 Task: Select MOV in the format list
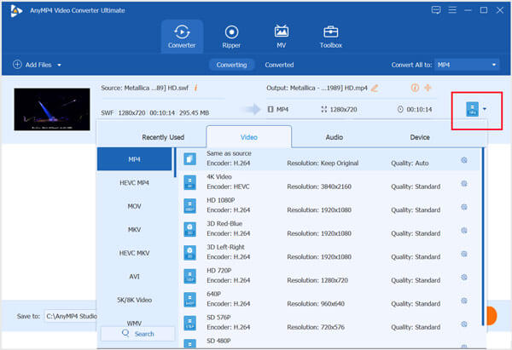[134, 206]
